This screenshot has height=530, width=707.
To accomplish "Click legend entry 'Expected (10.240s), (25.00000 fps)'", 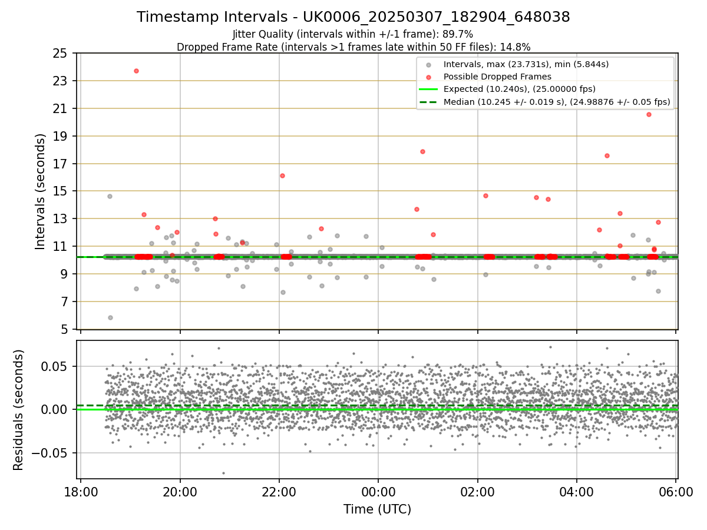I will pos(520,89).
